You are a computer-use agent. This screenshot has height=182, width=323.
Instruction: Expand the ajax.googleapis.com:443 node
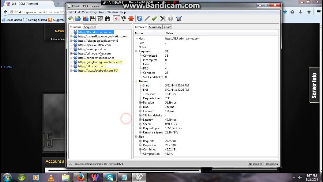point(71,41)
